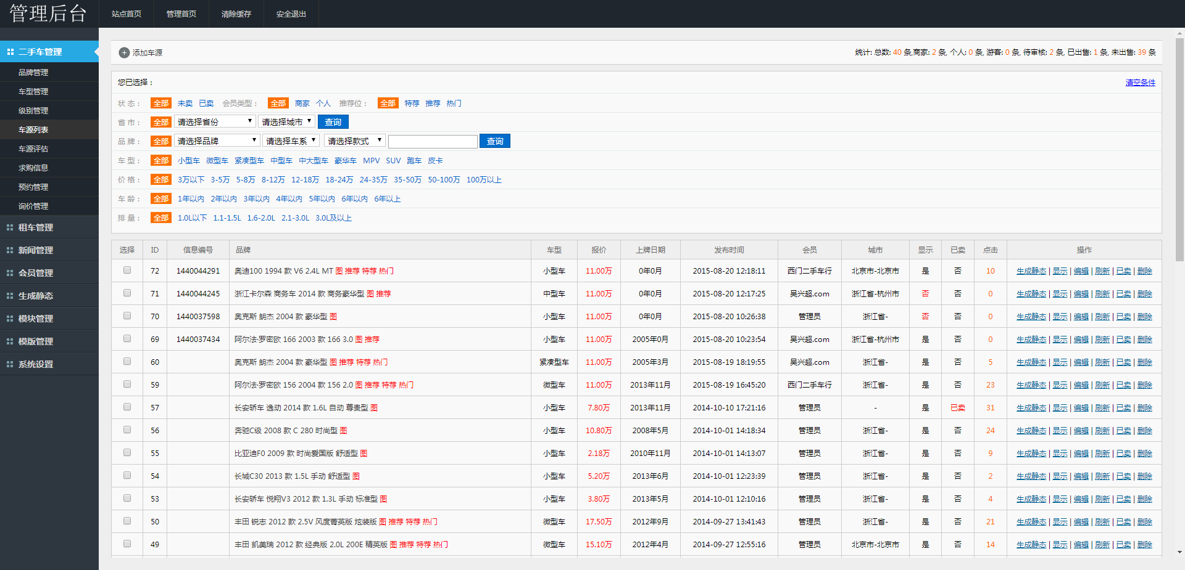The image size is (1185, 570).
Task: Go to 站点首页 in top navigation
Action: 127,14
